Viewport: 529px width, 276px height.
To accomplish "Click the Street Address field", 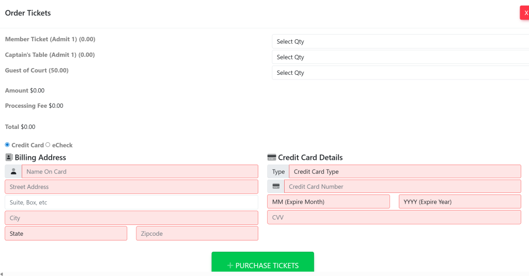I will [x=131, y=187].
